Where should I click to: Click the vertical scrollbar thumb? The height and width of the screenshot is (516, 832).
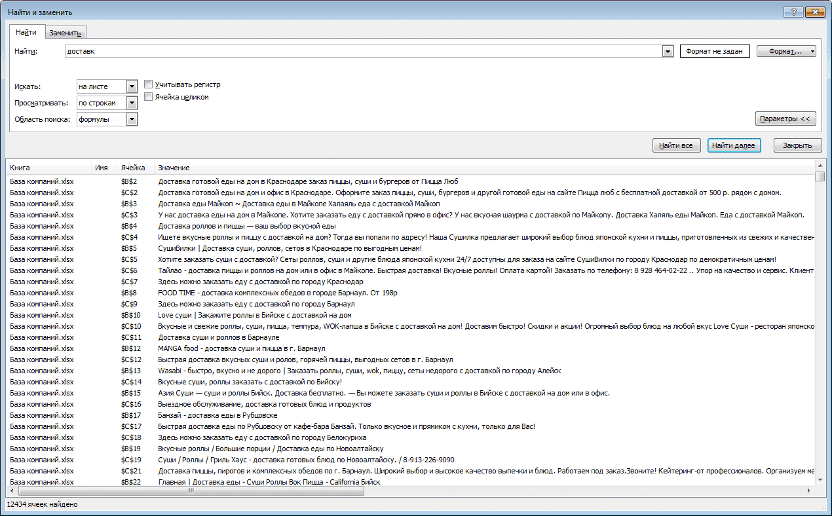pyautogui.click(x=820, y=176)
